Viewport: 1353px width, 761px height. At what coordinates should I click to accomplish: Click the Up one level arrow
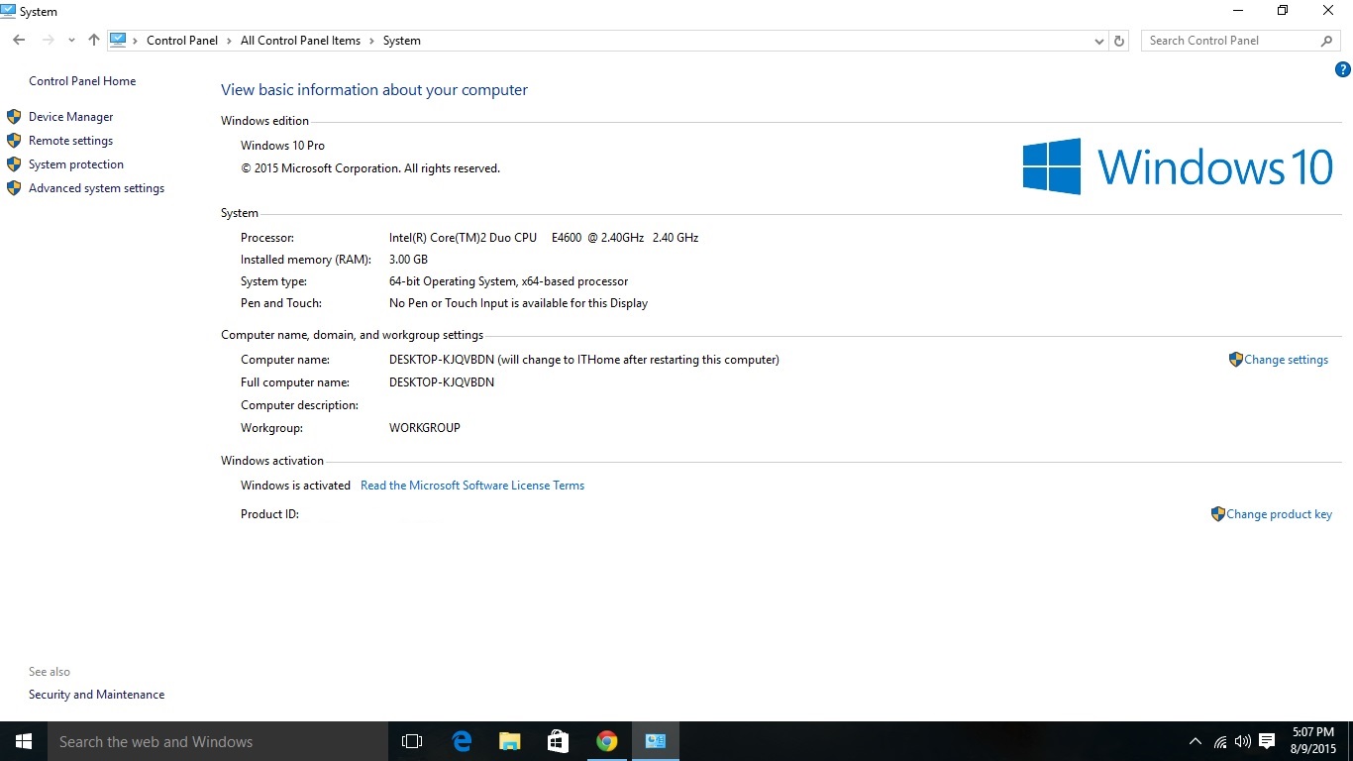click(94, 41)
